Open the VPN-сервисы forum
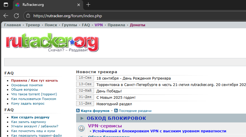 [x=105, y=126]
